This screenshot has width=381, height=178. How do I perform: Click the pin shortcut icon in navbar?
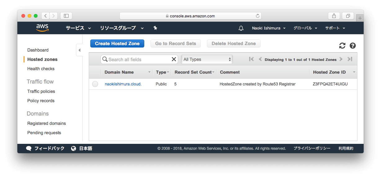[155, 28]
